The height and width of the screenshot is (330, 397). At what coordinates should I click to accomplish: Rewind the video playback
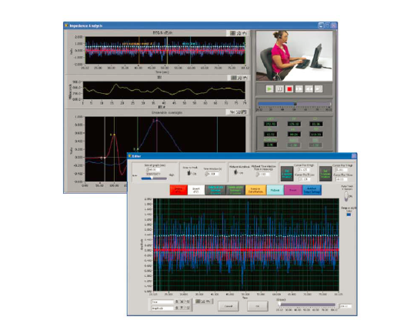click(x=309, y=89)
